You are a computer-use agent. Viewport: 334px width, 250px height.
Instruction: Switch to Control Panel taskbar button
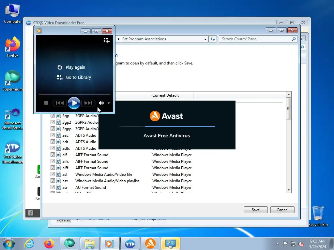[x=170, y=243]
